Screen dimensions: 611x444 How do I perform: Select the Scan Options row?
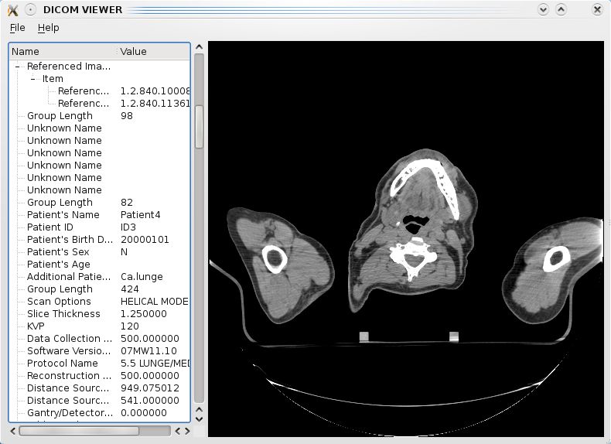pos(99,302)
